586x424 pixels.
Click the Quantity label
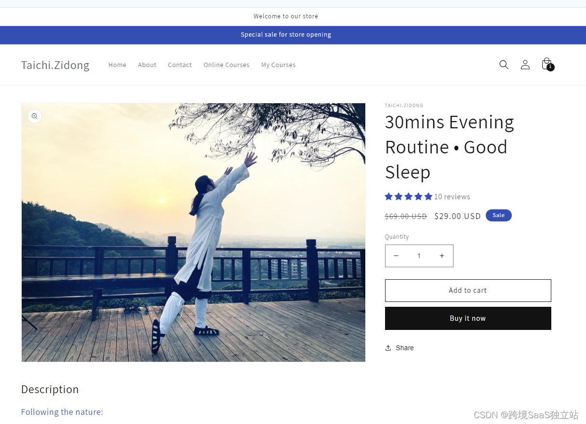tap(397, 237)
